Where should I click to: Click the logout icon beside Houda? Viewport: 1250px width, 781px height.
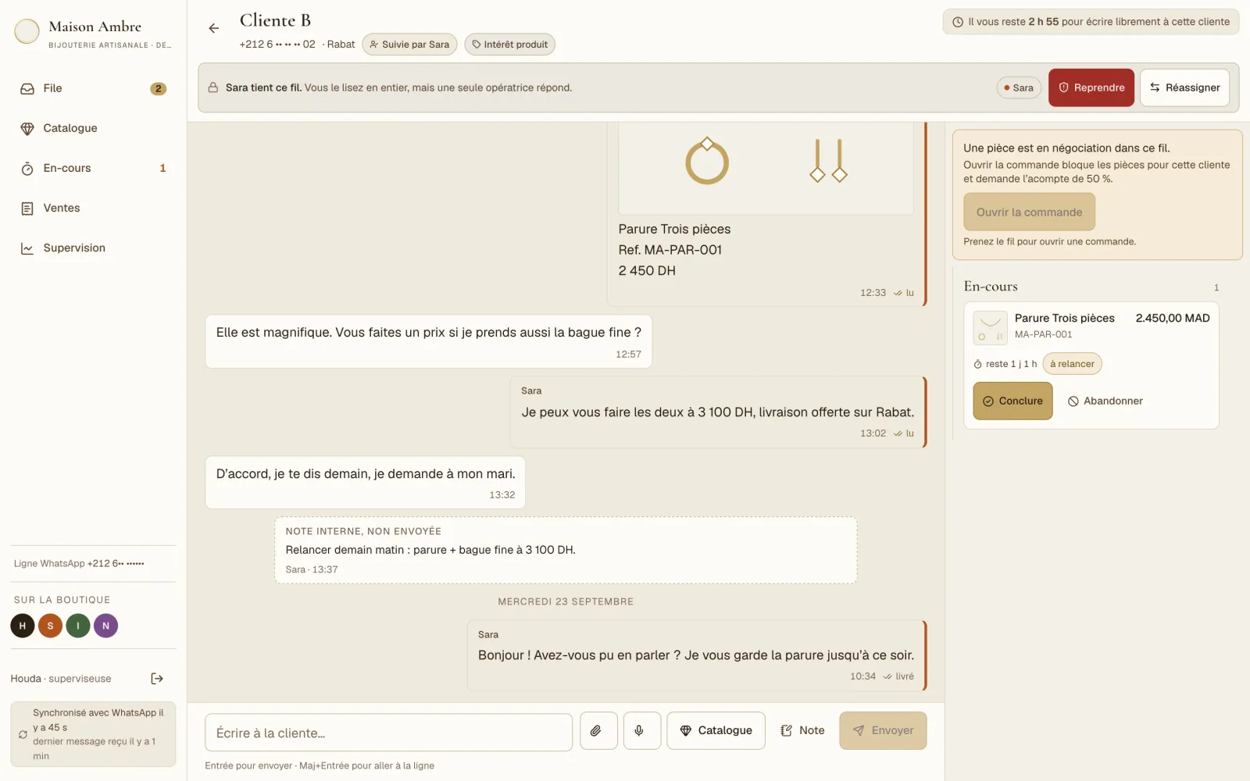[157, 679]
